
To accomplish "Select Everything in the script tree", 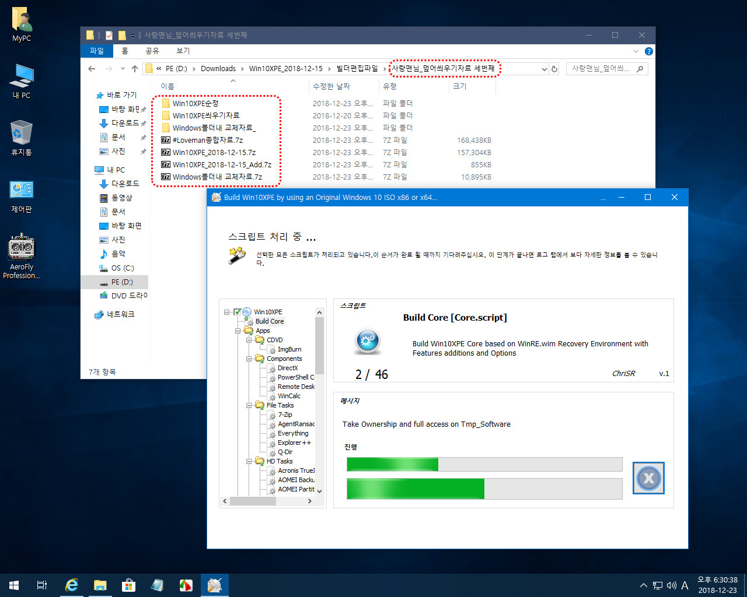I will 293,433.
